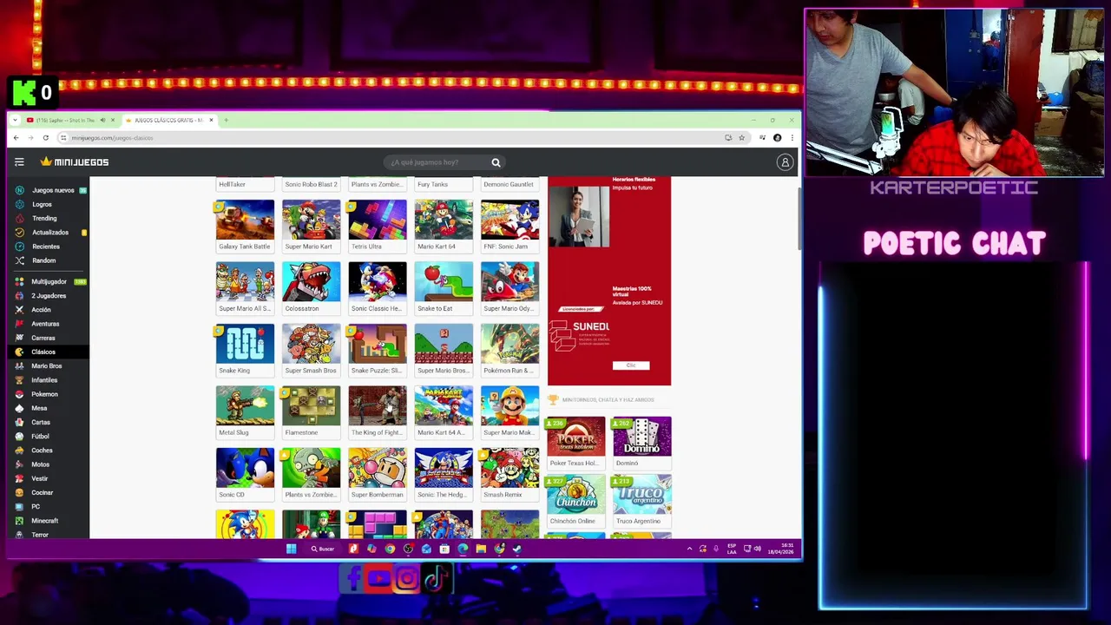
Task: Open a new browser tab with plus
Action: (x=226, y=120)
